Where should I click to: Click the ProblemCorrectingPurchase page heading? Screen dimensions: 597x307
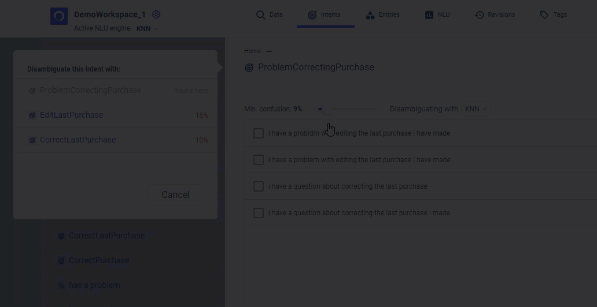tap(316, 68)
